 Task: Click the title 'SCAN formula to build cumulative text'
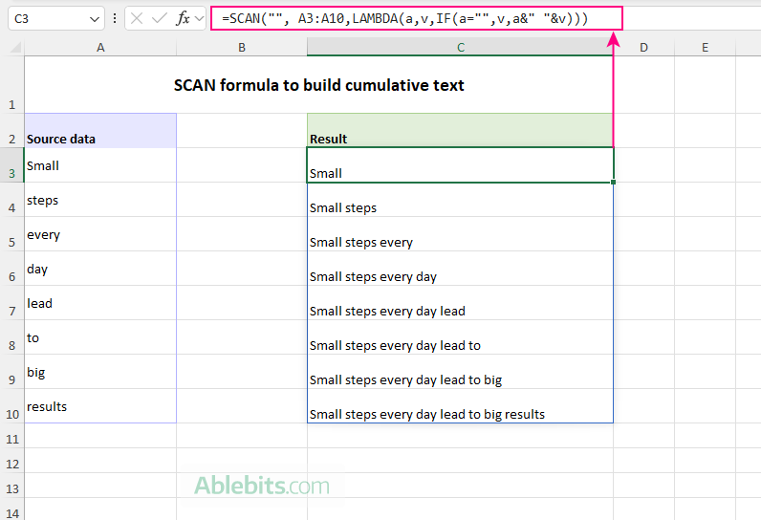tap(319, 85)
